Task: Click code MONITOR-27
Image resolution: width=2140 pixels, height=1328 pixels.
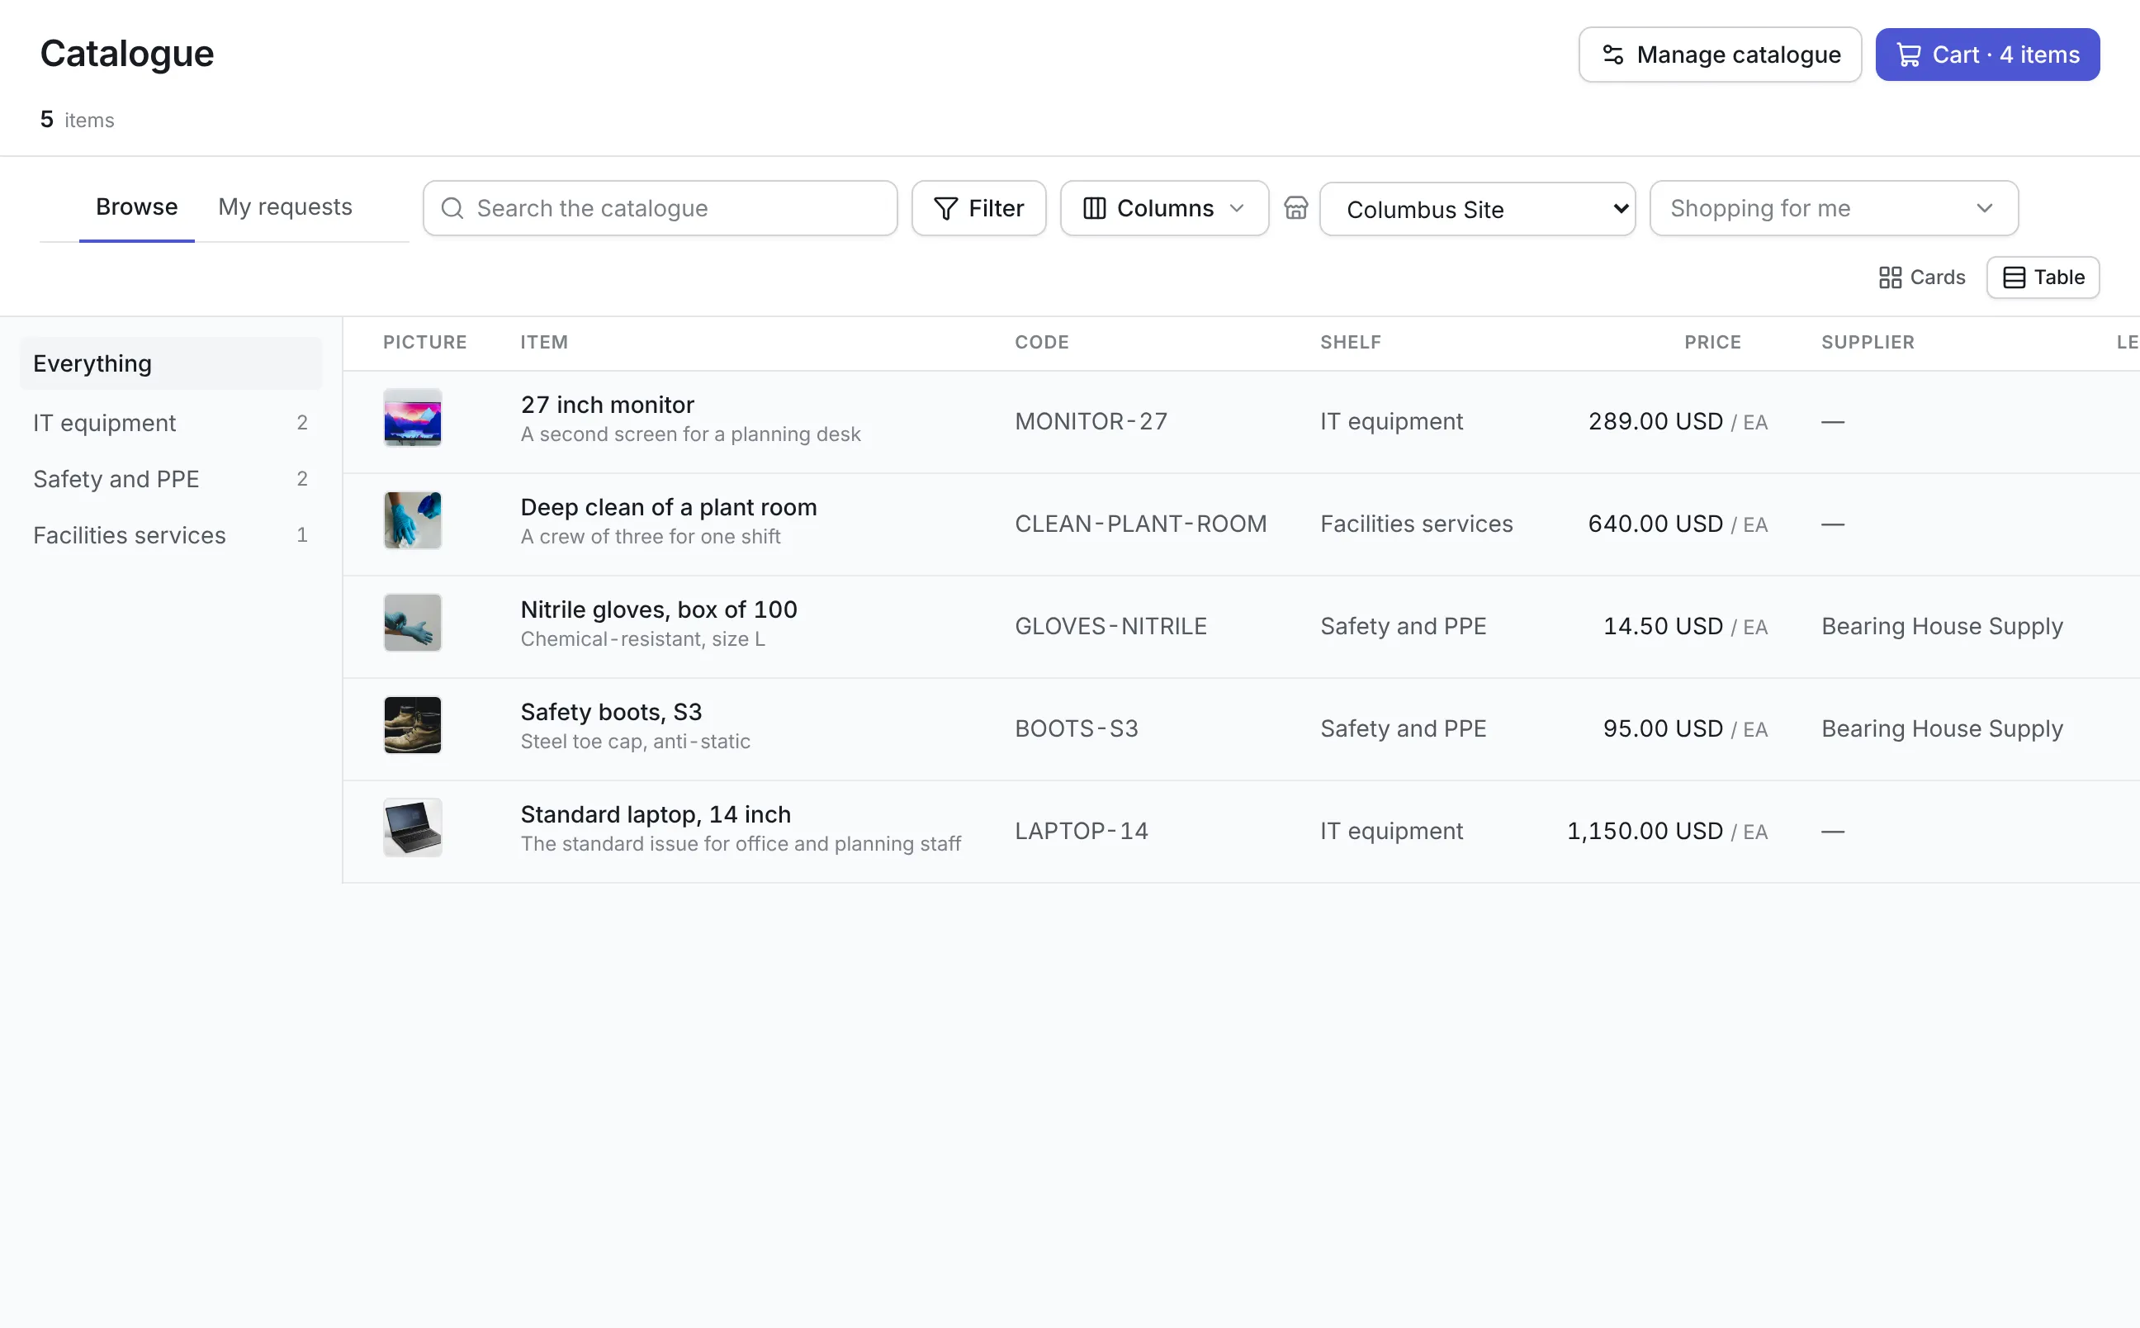Action: tap(1091, 421)
